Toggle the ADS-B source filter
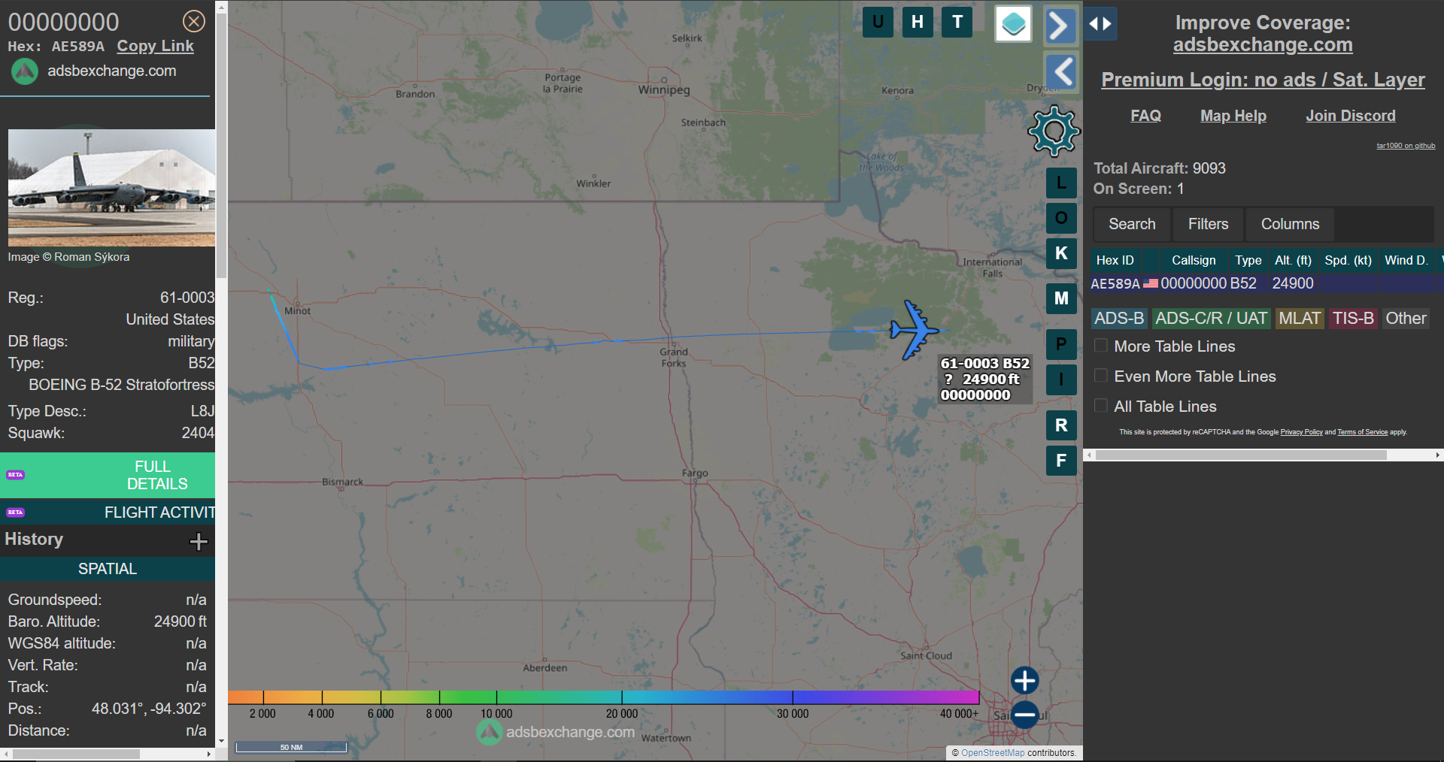 point(1119,319)
